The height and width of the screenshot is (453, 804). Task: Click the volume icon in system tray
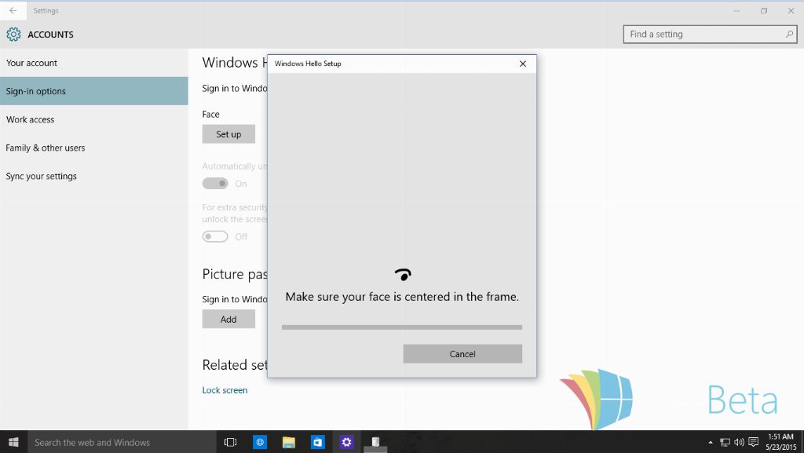(x=739, y=442)
